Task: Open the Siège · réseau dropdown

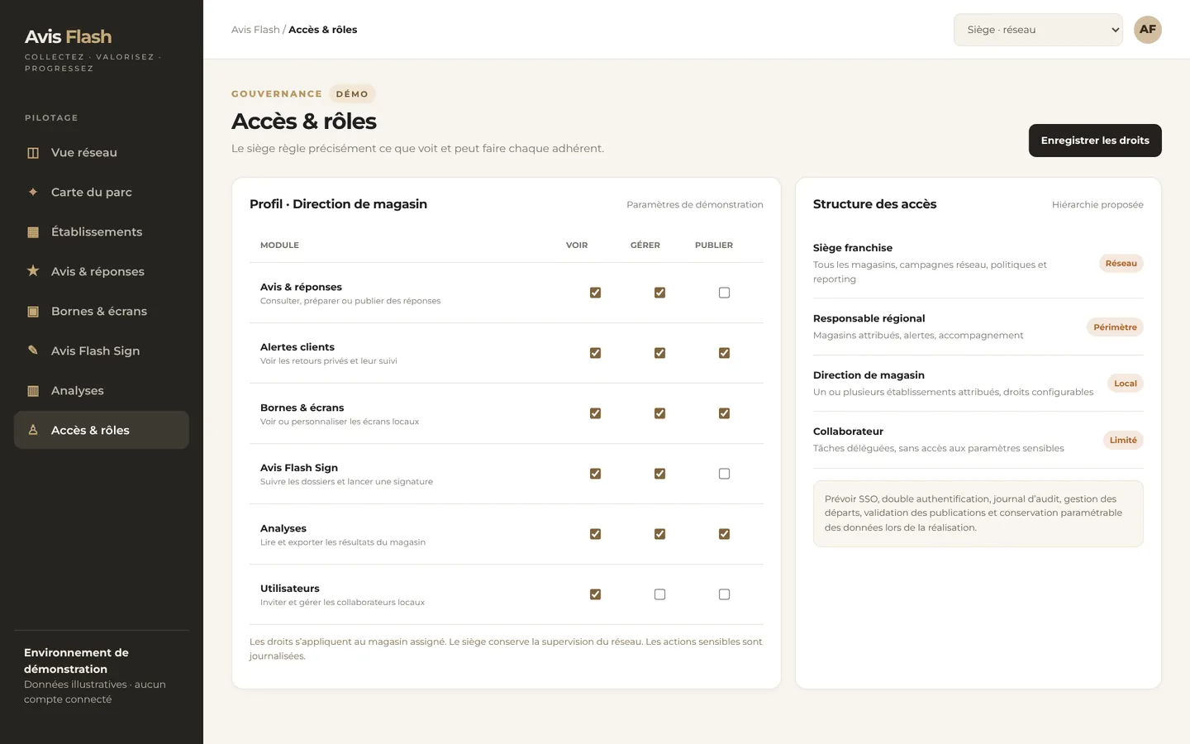Action: pos(1038,30)
